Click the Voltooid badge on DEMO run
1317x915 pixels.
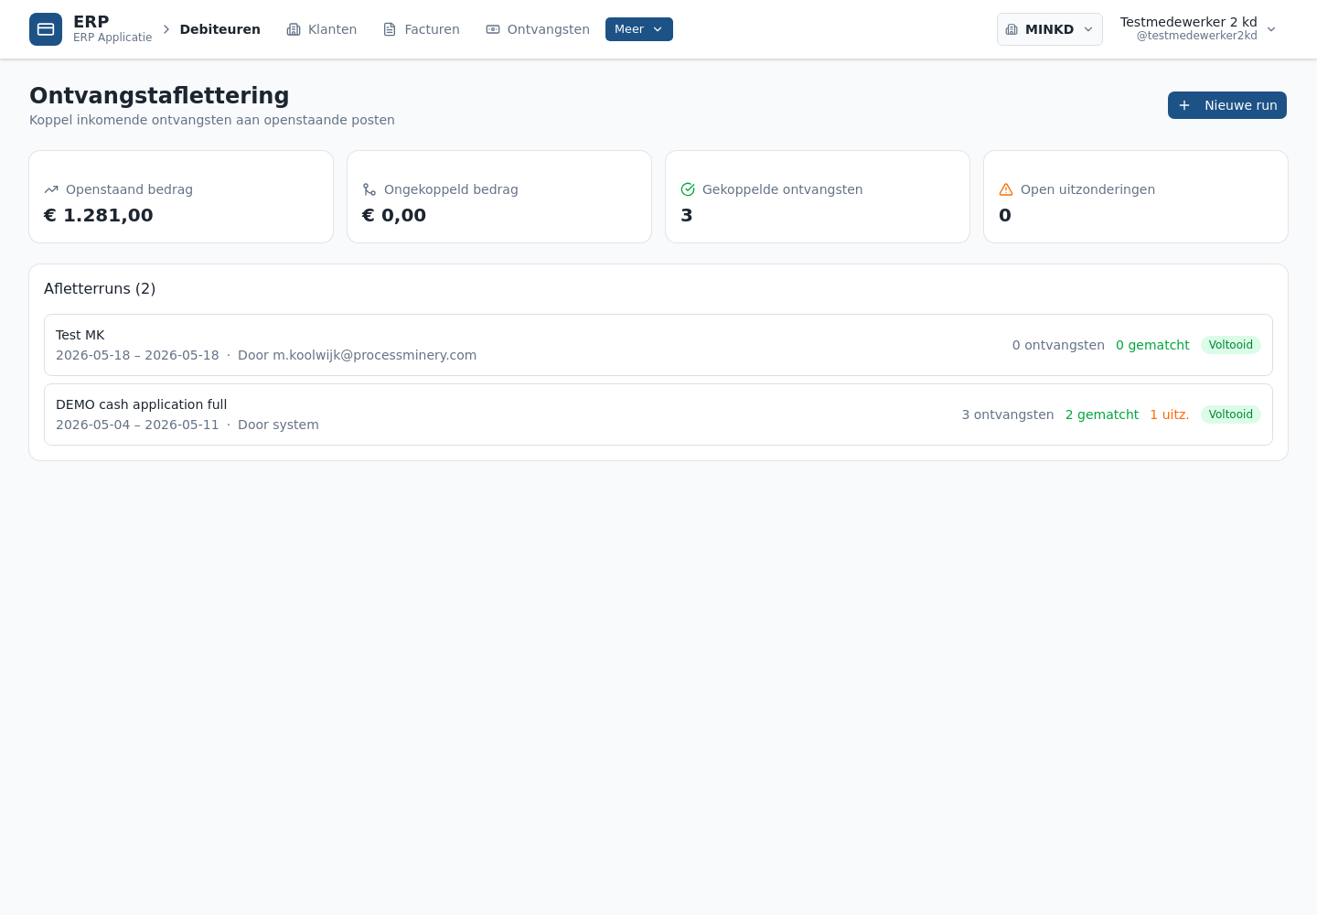pos(1231,414)
